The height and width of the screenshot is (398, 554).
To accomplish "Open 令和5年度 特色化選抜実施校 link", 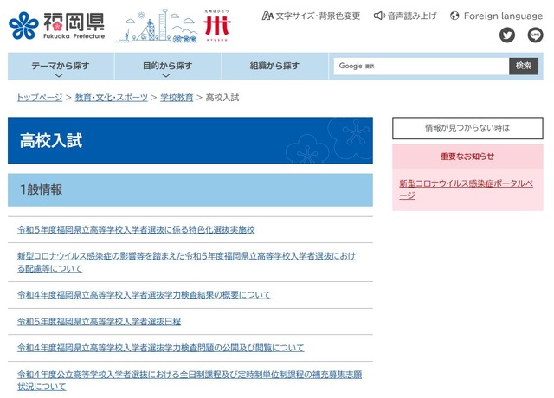I will pyautogui.click(x=136, y=230).
